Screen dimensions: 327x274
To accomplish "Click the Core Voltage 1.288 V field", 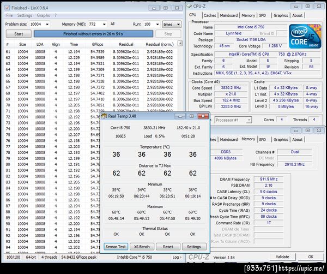I will coord(275,46).
